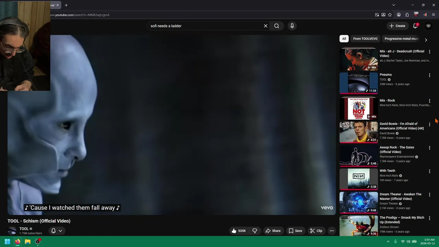439x247 pixels.
Task: Open the Not Another Teen Movie mix thumbnail
Action: [x=358, y=108]
